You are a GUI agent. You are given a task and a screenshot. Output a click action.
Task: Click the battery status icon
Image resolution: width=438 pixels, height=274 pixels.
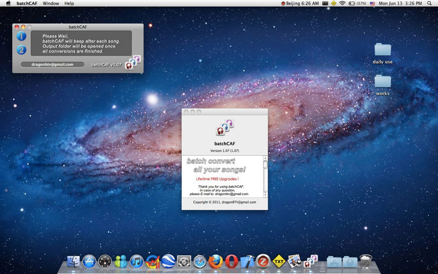[358, 3]
